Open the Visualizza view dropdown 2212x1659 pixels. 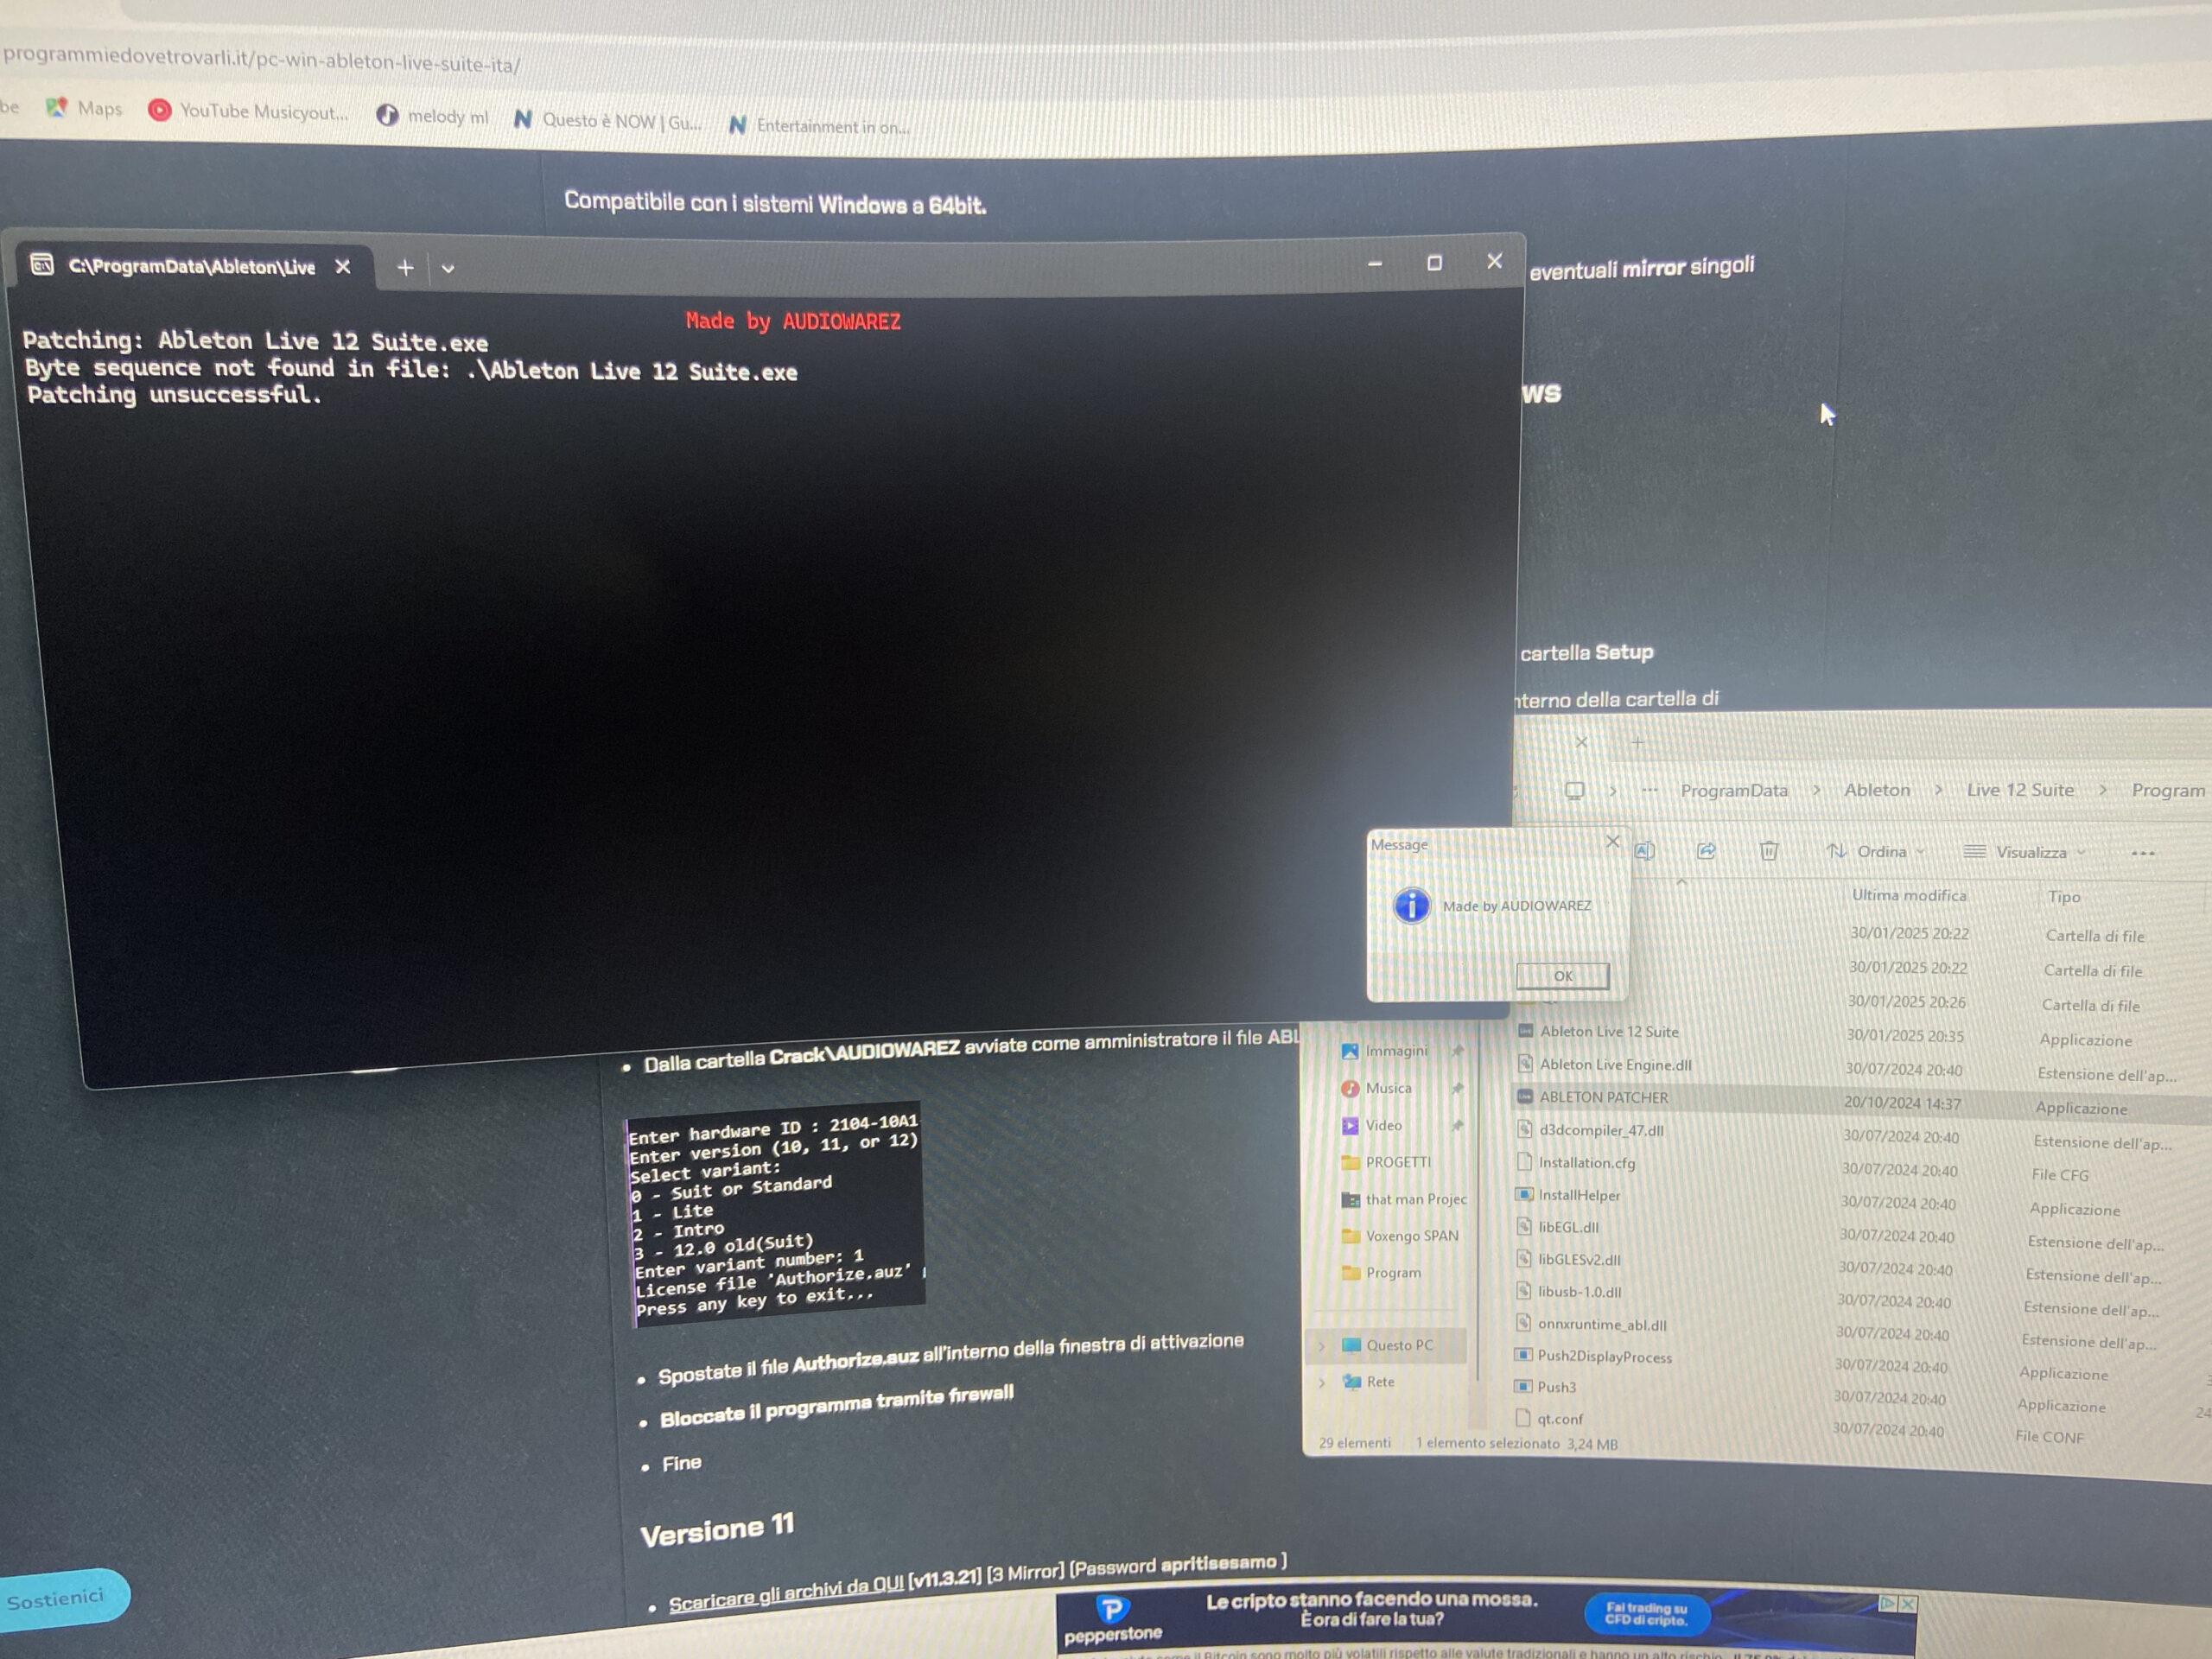click(2025, 852)
